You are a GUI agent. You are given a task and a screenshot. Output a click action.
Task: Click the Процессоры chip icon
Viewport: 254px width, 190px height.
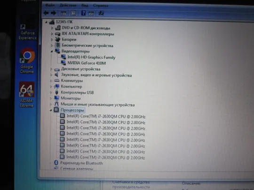click(x=56, y=110)
